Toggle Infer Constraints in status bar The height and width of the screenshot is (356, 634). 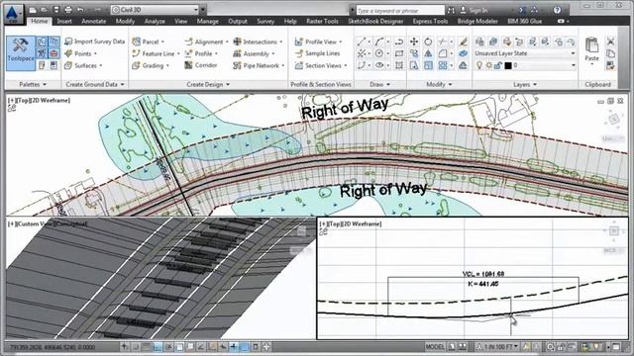[125, 346]
